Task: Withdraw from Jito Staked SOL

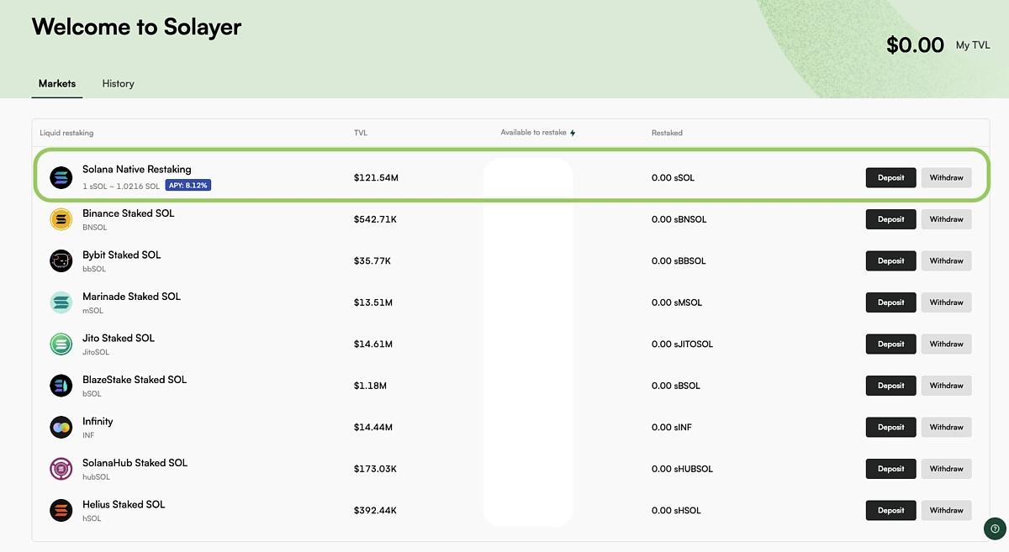Action: click(946, 344)
